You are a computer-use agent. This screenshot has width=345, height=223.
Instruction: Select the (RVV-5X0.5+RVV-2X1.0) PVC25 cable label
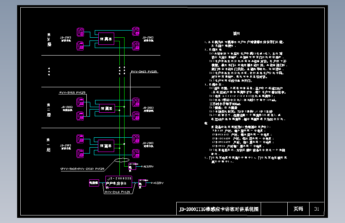click(x=82, y=169)
